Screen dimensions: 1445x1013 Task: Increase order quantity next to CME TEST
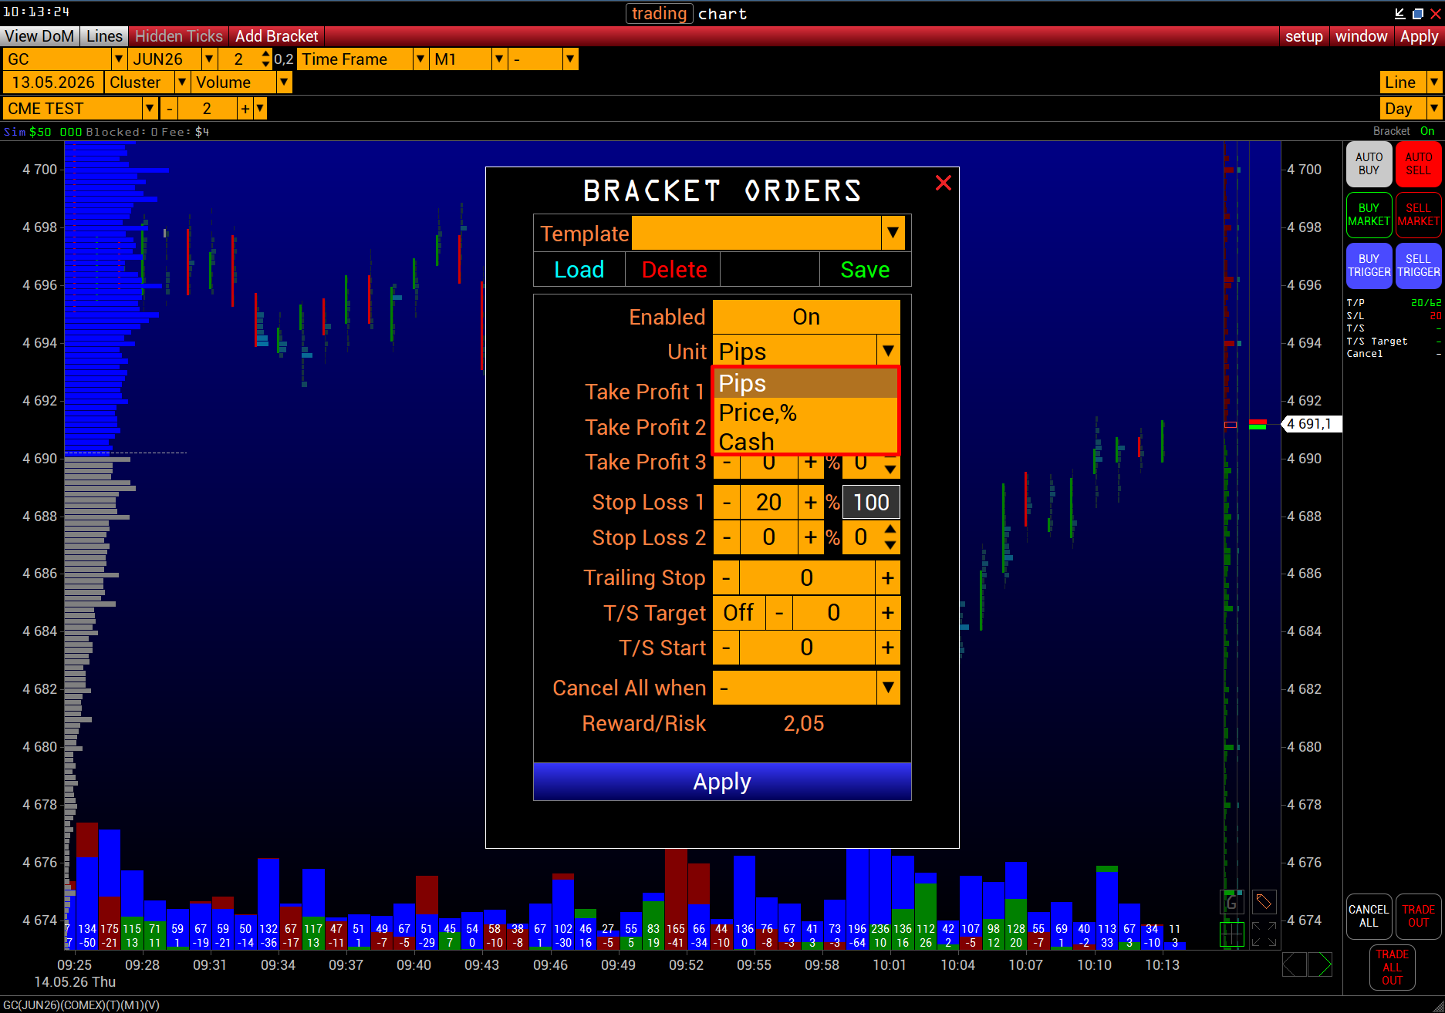point(245,109)
